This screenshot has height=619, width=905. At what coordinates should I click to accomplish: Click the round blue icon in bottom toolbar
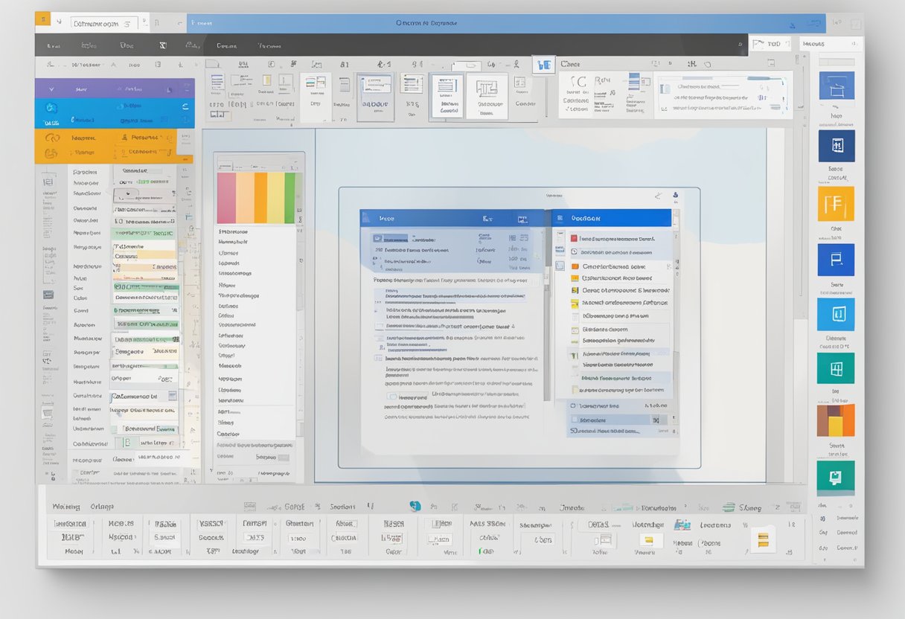[x=415, y=506]
